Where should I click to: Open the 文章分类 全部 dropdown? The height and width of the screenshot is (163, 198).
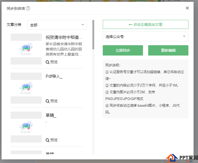[57, 25]
